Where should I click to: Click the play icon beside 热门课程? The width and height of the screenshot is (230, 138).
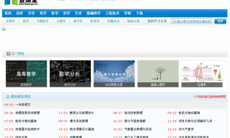pos(8,54)
